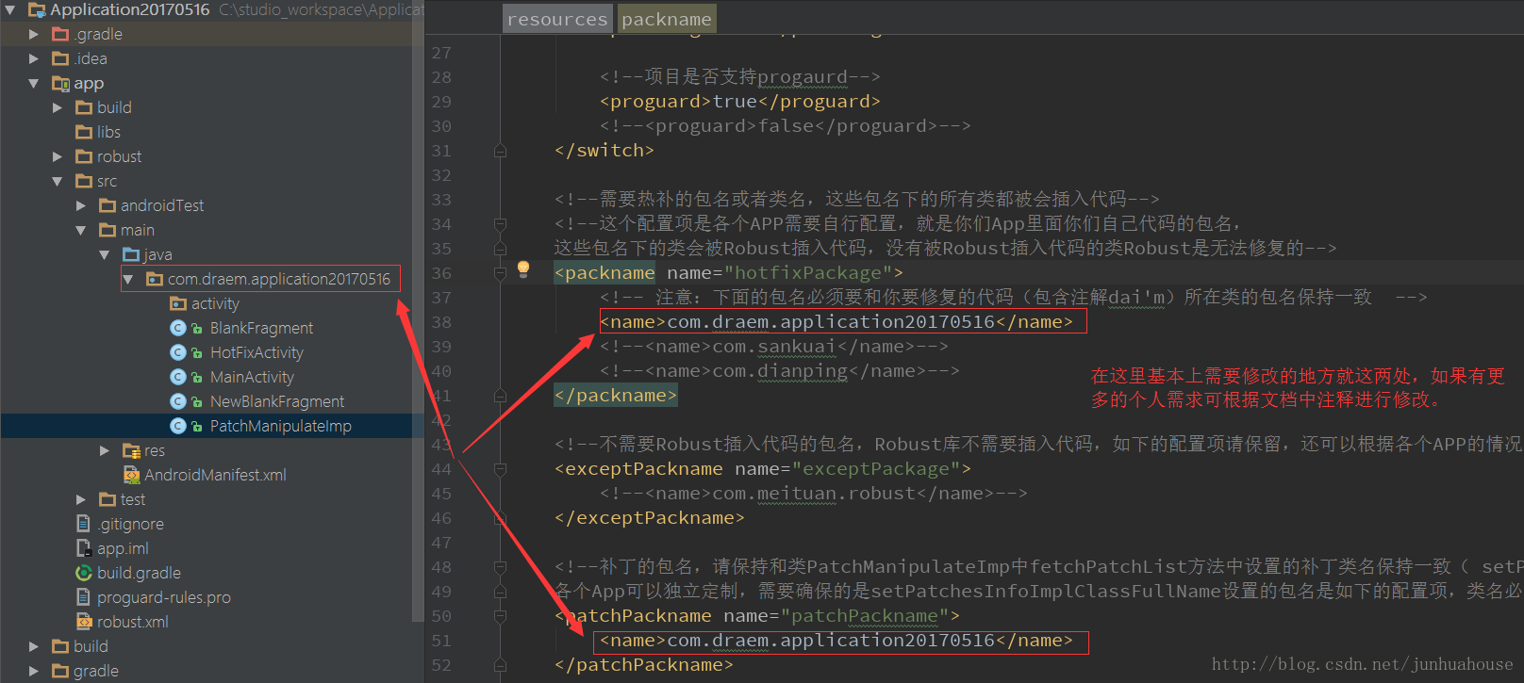Screen dimensions: 1524x683
Task: Click the MainActivity class icon
Action: tap(178, 377)
